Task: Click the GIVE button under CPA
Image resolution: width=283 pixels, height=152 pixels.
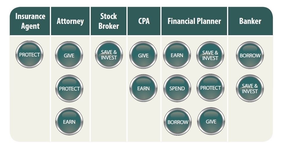Action: point(143,55)
